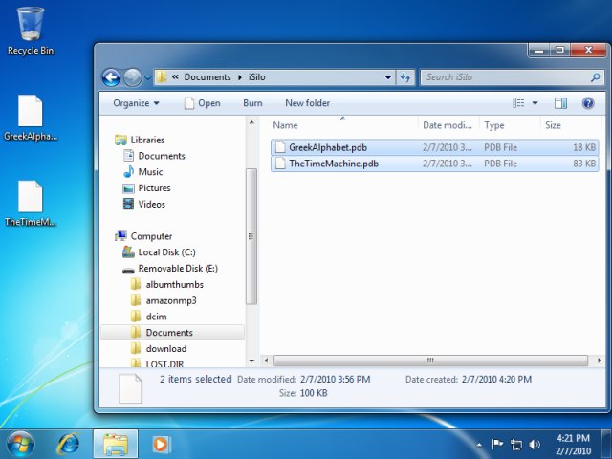Click inside the Search iSilo field
This screenshot has width=612, height=459.
point(497,77)
